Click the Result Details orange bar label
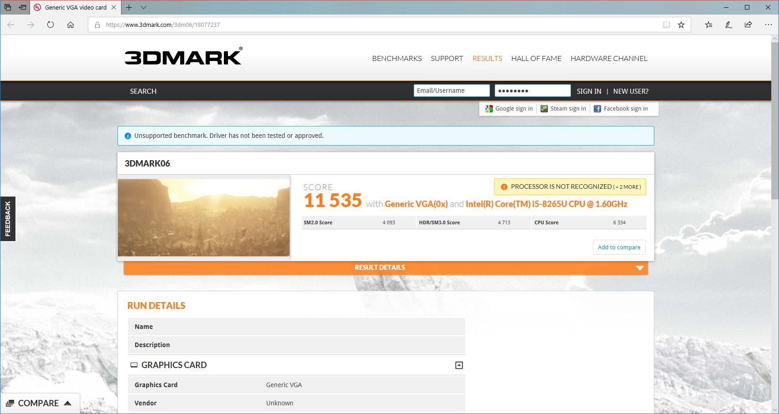The height and width of the screenshot is (414, 779). (x=380, y=268)
